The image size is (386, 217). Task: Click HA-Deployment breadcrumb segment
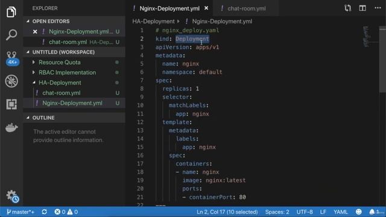pyautogui.click(x=153, y=22)
